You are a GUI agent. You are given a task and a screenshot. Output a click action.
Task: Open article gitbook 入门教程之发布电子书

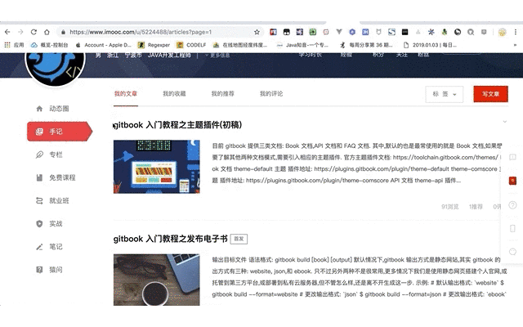(170, 239)
